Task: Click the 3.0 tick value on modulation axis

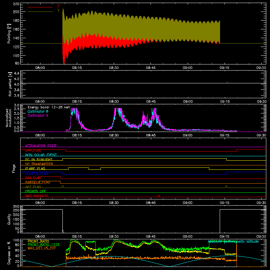Action: coord(17,105)
